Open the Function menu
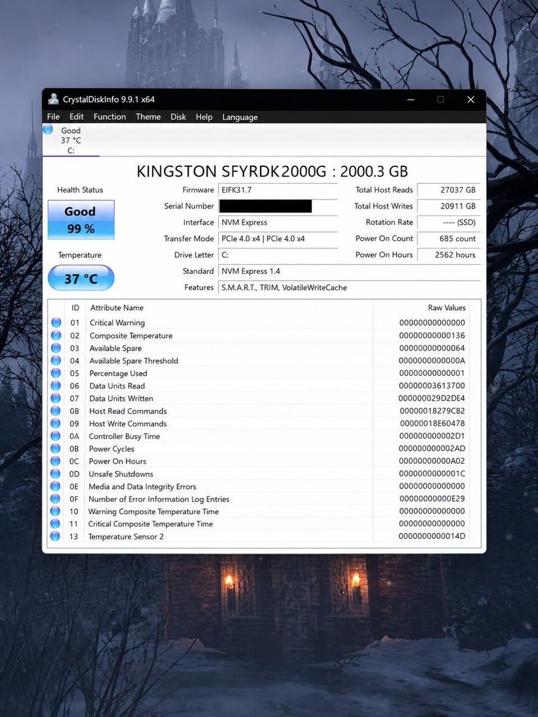This screenshot has width=538, height=717. click(110, 117)
